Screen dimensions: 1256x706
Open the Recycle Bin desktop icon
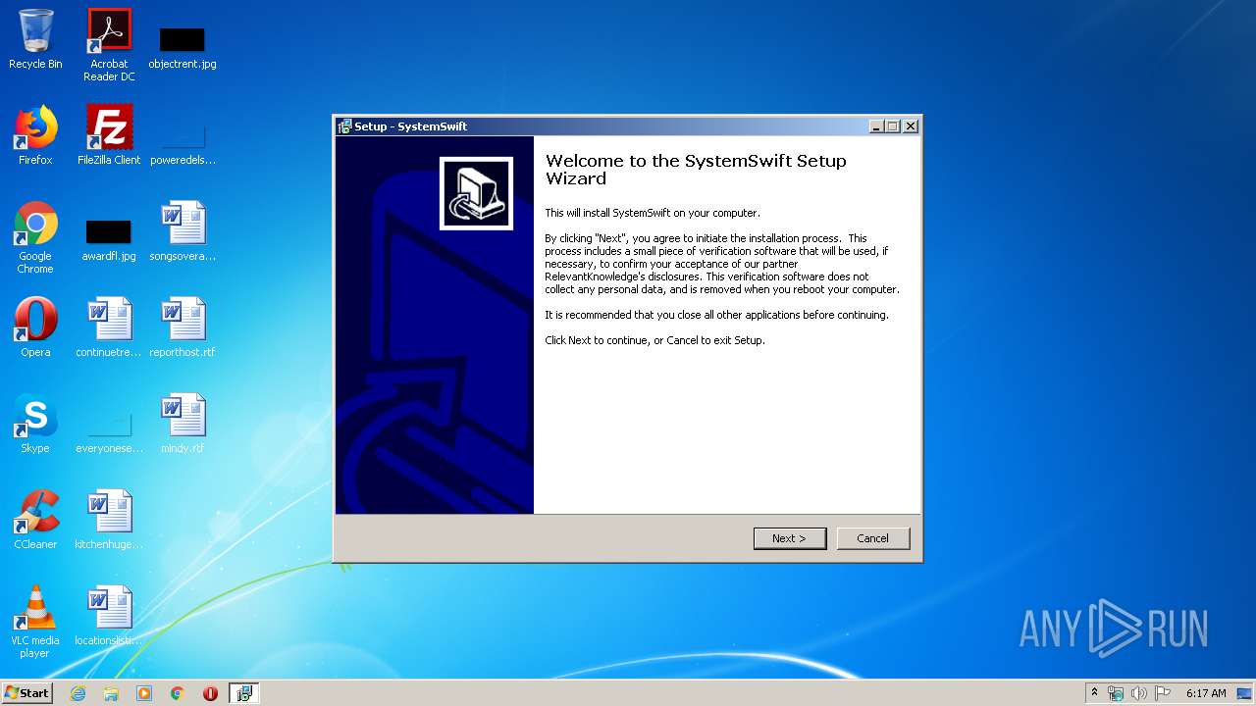tap(35, 39)
